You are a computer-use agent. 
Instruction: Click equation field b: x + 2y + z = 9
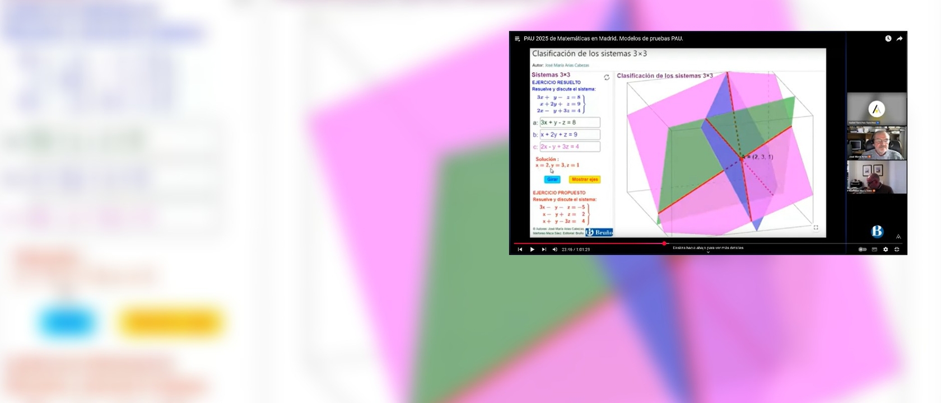coord(570,135)
